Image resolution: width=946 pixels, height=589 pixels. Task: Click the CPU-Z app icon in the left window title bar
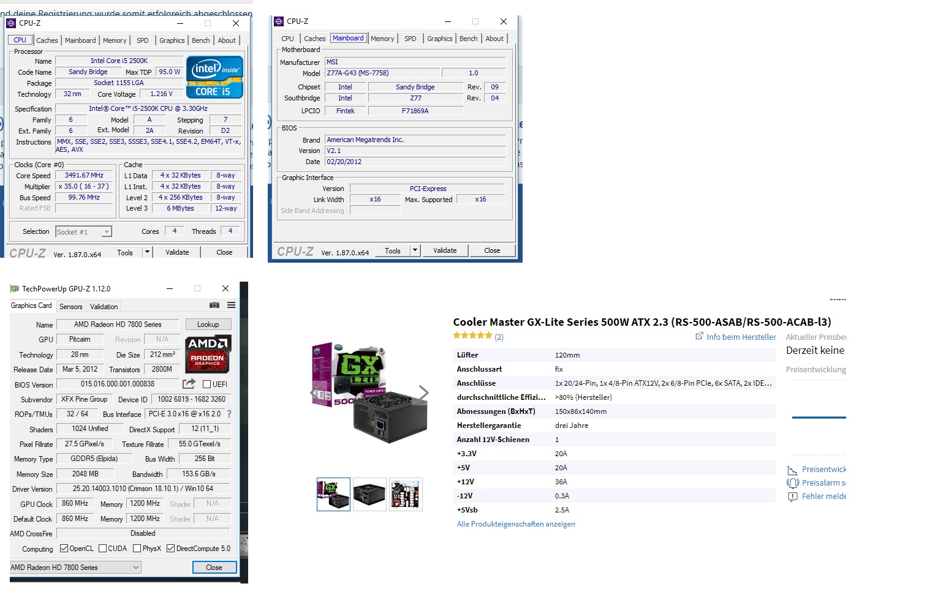[11, 23]
